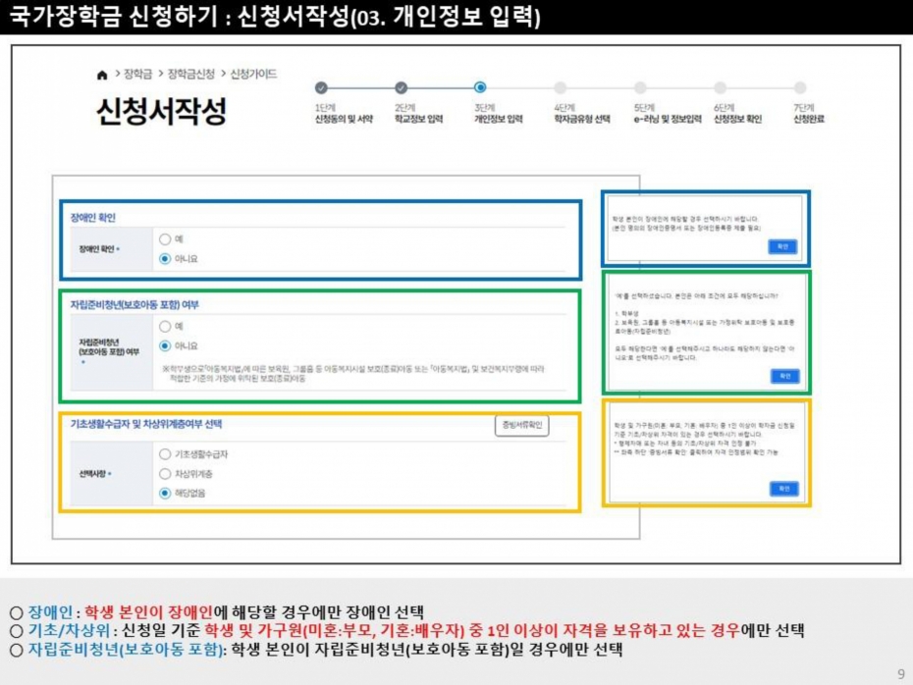Click the step 7 circle for 신청완료
Viewport: 913px width, 685px height.
coord(799,88)
